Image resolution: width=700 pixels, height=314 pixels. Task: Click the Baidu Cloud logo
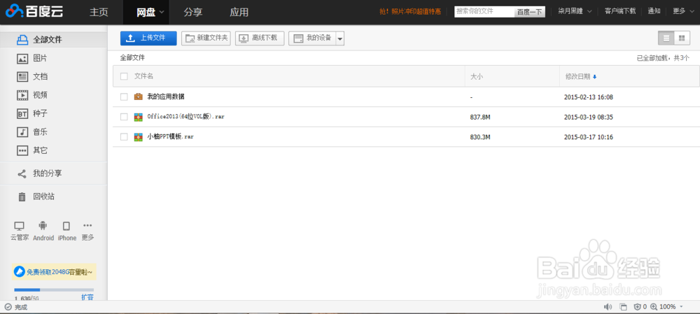click(x=34, y=12)
